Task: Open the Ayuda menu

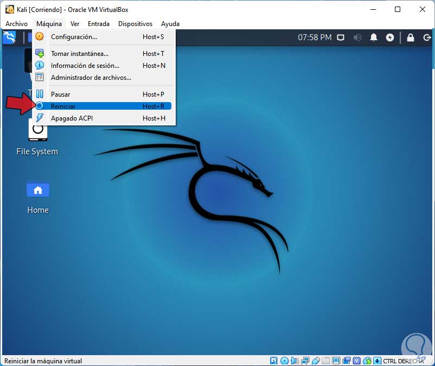Action: (x=170, y=24)
